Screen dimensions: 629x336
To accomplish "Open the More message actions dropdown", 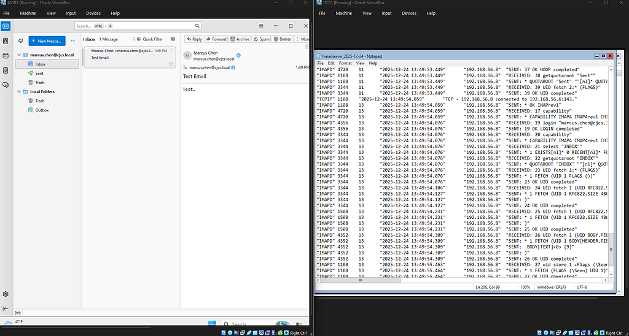I will [301, 39].
